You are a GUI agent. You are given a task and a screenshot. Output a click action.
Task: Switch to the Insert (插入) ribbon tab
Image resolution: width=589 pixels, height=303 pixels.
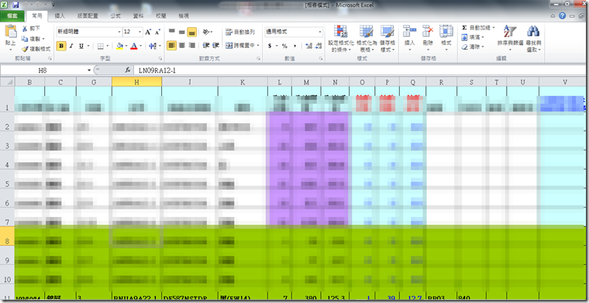(60, 16)
